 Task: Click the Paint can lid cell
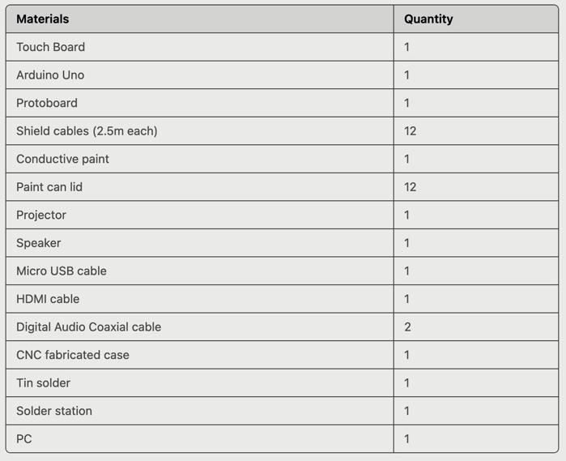pyautogui.click(x=49, y=186)
